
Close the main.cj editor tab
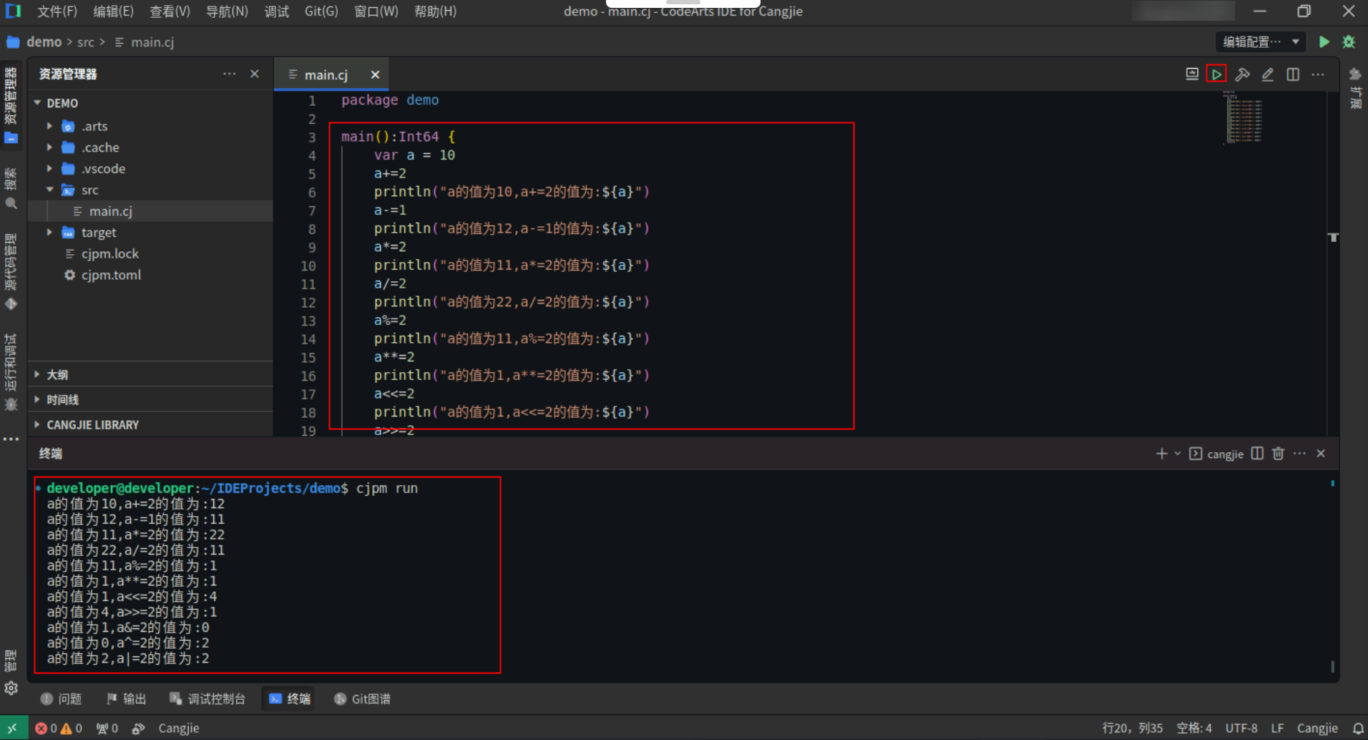point(375,74)
